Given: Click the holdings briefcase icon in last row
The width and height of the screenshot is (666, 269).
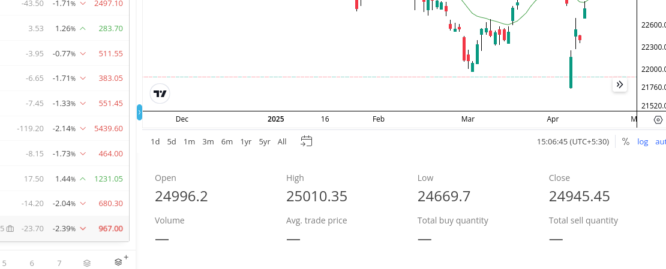Looking at the screenshot, I should click(10, 228).
